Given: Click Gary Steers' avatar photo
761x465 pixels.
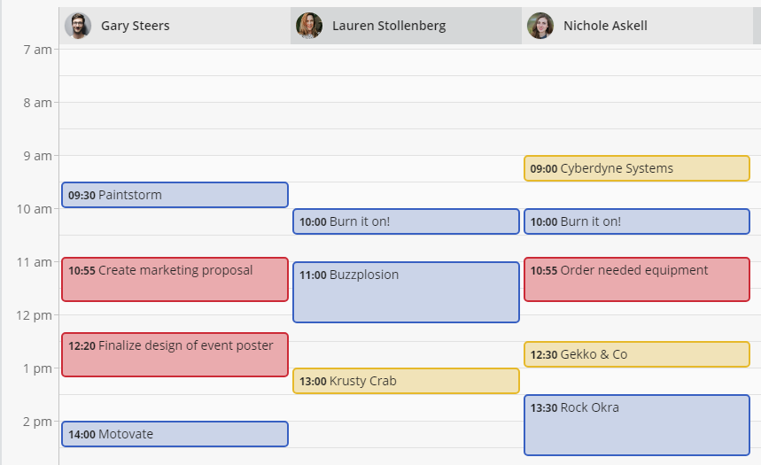Looking at the screenshot, I should point(78,26).
